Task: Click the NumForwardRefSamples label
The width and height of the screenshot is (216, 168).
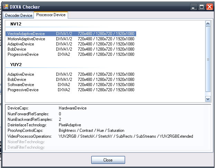Action: click(x=28, y=114)
